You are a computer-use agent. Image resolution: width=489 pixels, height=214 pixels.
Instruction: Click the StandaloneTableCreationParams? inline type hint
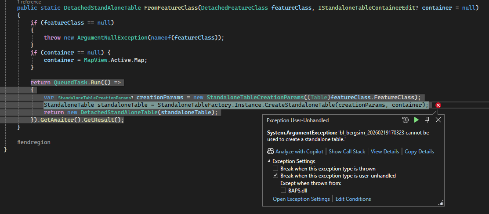coord(95,98)
